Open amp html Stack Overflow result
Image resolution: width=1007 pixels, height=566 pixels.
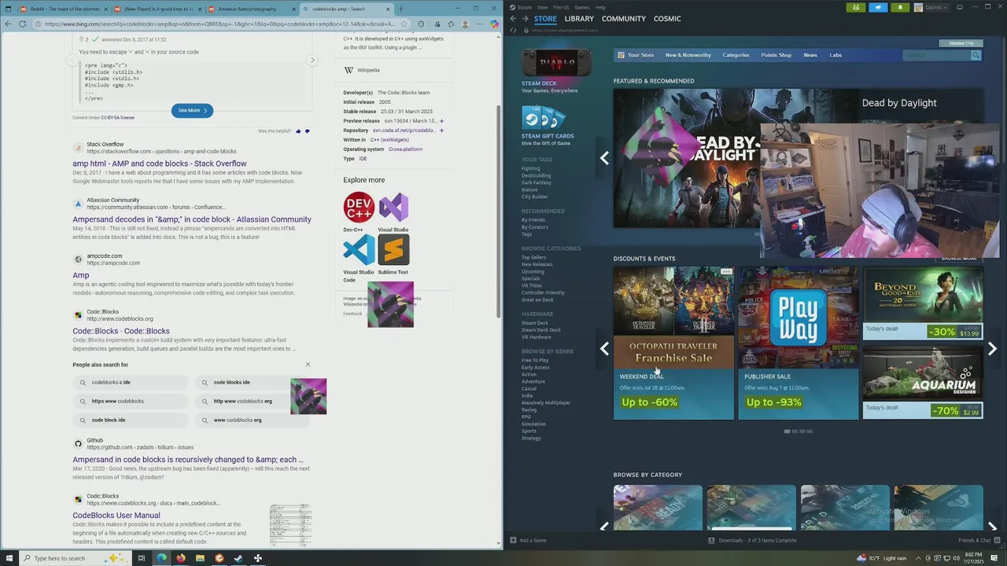(160, 164)
